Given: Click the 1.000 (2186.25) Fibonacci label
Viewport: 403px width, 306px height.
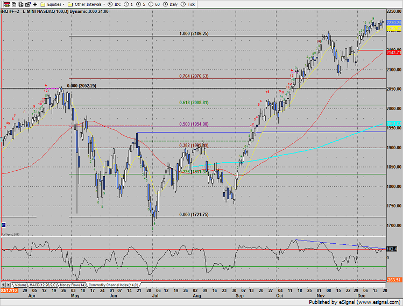Looking at the screenshot, I should tap(194, 34).
